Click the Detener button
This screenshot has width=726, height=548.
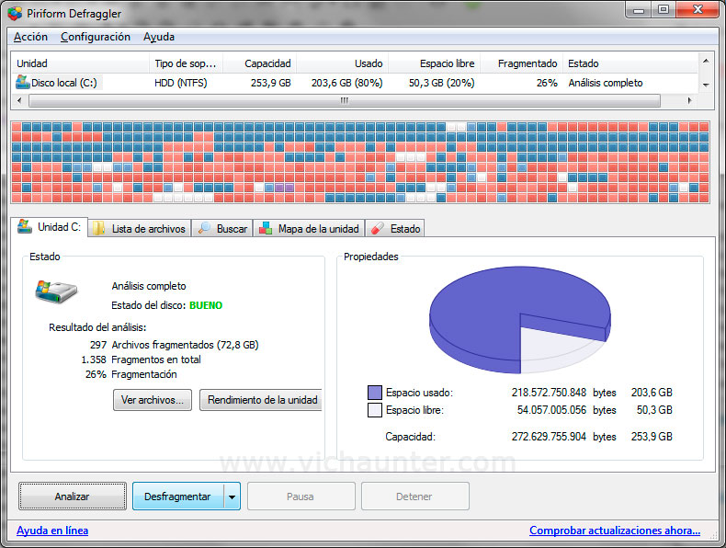point(414,497)
